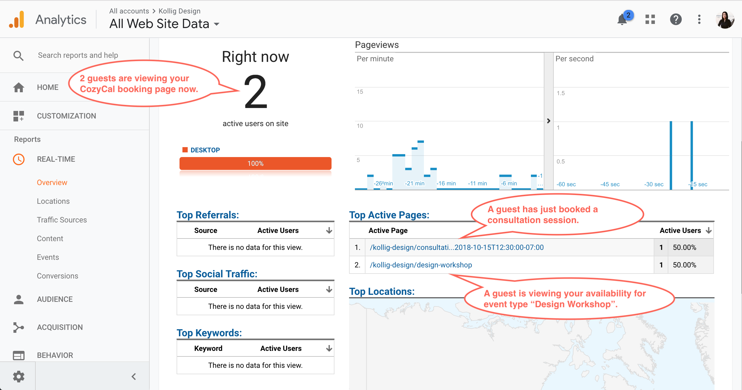
Task: Click the Home house icon
Action: pos(18,87)
